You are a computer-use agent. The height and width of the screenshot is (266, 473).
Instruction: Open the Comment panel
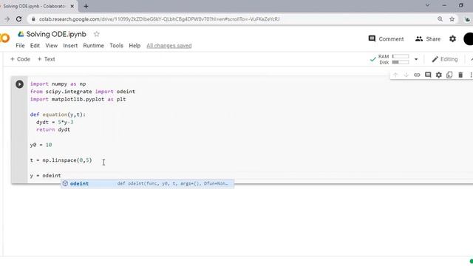386,39
